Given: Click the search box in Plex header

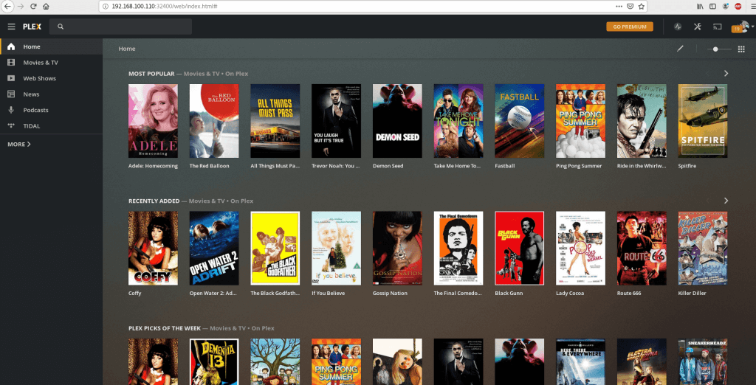Looking at the screenshot, I should click(x=120, y=27).
